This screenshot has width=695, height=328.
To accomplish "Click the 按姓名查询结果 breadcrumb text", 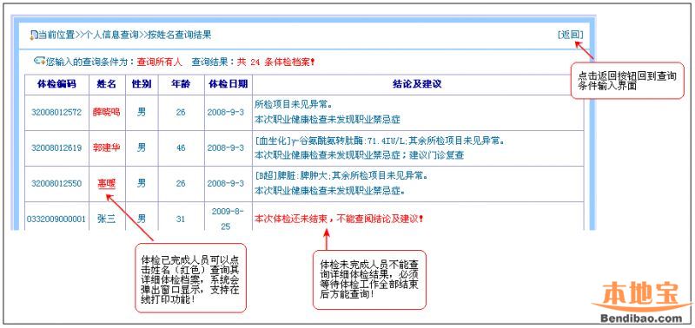I will pyautogui.click(x=180, y=35).
